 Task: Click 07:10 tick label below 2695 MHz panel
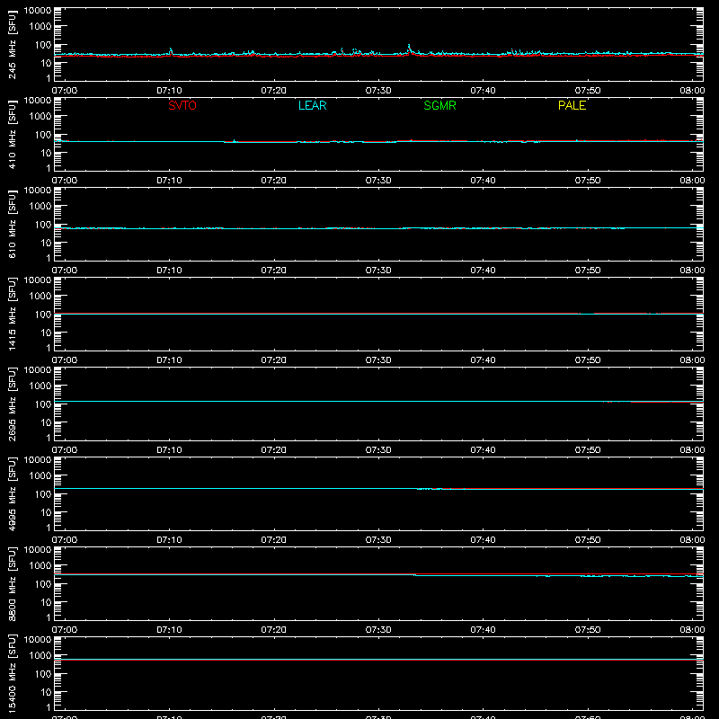tap(169, 450)
